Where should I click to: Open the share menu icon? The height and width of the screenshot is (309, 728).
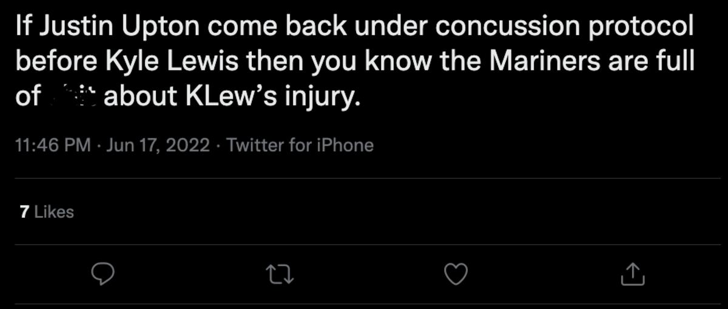632,275
